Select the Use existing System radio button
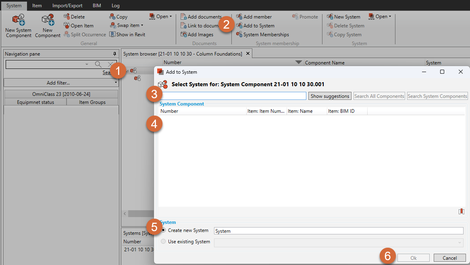This screenshot has height=265, width=470. [164, 242]
